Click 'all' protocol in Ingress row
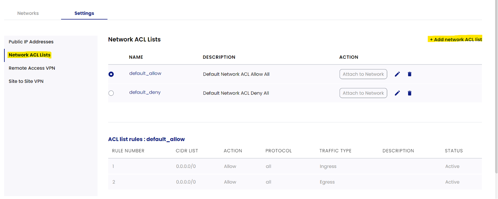The width and height of the screenshot is (498, 199). [268, 166]
